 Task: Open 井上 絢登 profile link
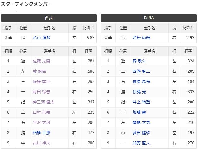pyautogui.click(x=141, y=102)
